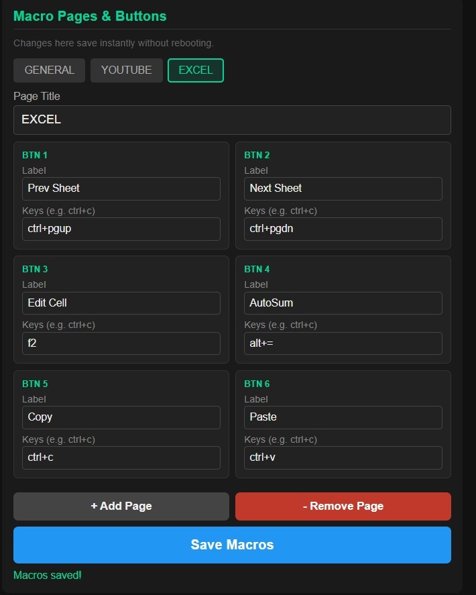Click the Macro Pages & Buttons heading
This screenshot has height=595, width=476.
click(90, 16)
